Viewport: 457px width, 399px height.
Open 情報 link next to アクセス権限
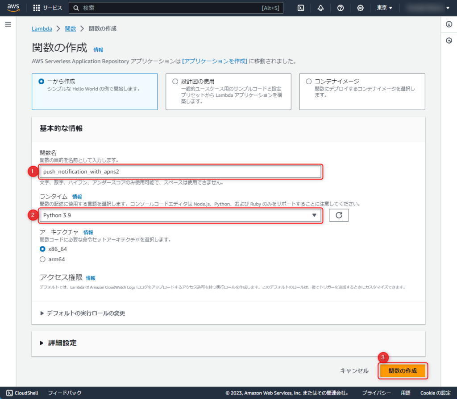[91, 278]
